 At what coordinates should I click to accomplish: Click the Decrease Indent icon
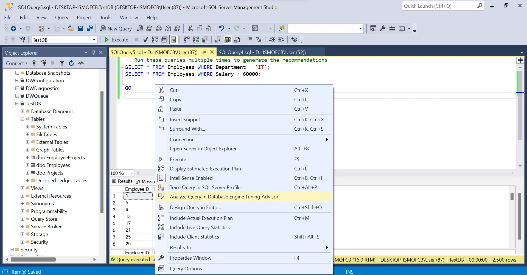[x=272, y=40]
